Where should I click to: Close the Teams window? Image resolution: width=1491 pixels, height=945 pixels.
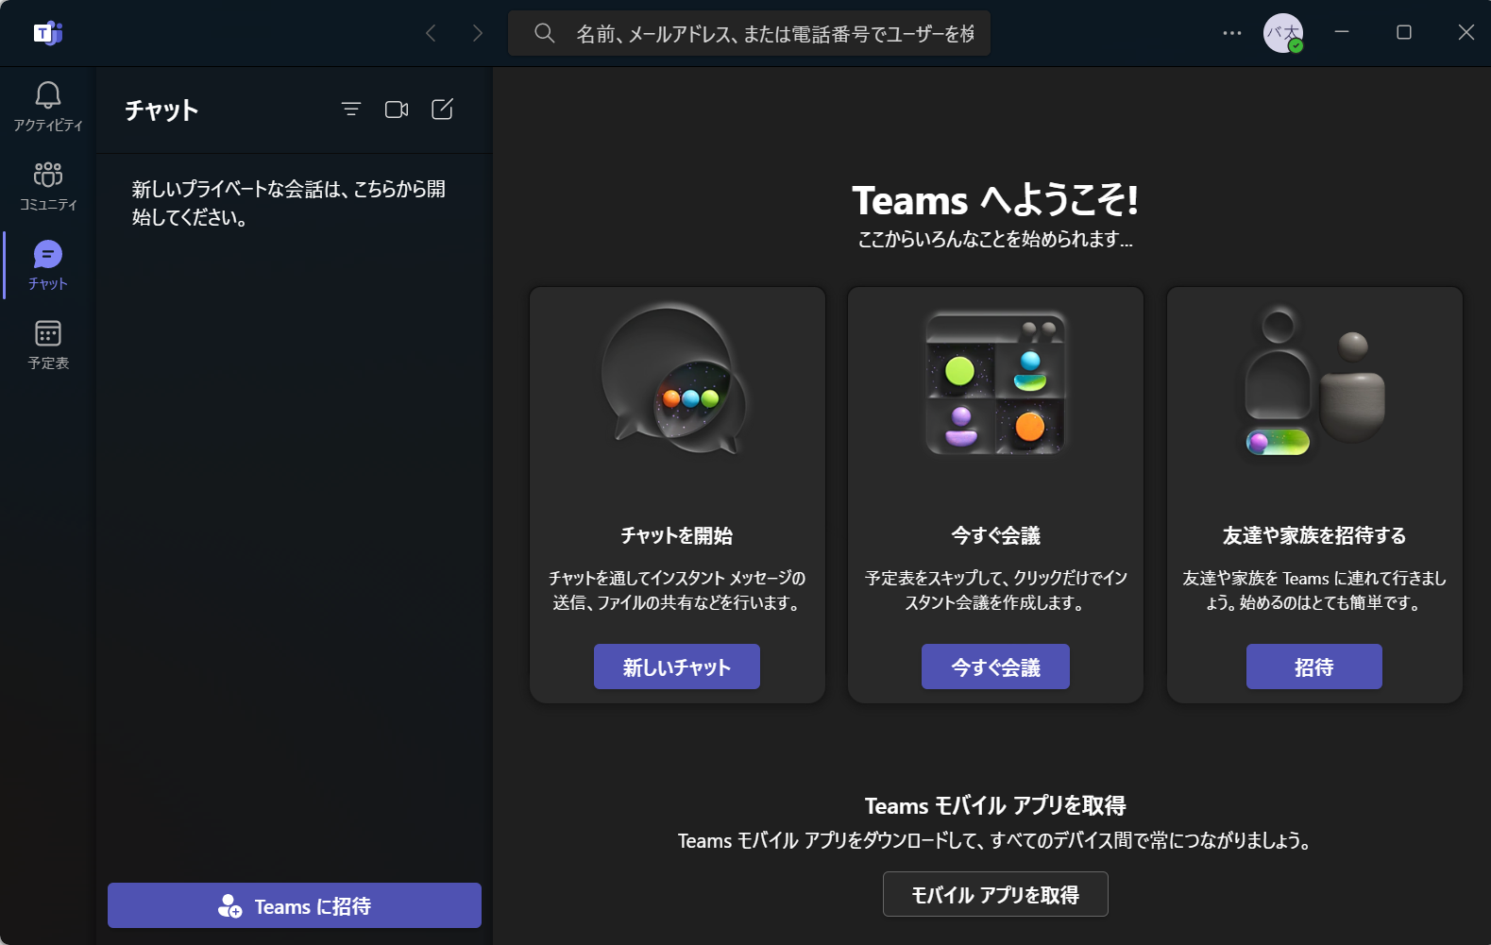1466,33
